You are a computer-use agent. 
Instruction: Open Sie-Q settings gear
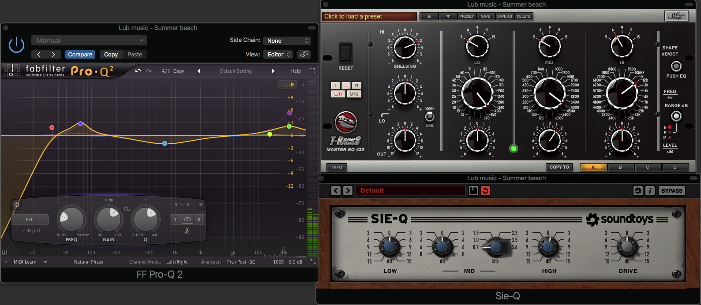(638, 191)
